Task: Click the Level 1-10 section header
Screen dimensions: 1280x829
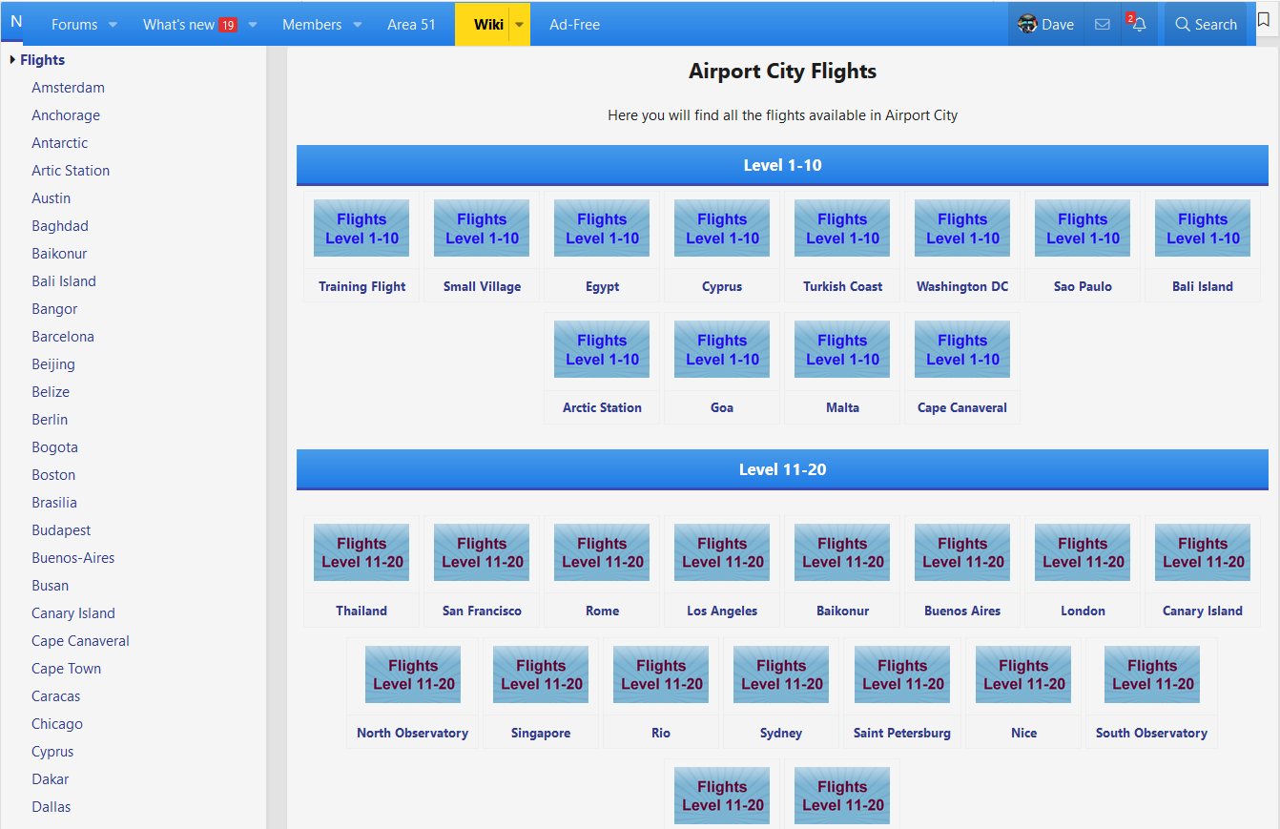Action: [x=782, y=165]
